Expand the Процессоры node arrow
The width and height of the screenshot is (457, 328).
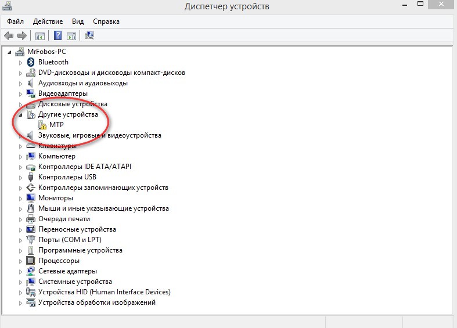pos(20,261)
